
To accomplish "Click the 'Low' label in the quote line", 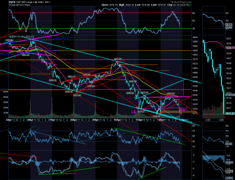I will [138, 5].
